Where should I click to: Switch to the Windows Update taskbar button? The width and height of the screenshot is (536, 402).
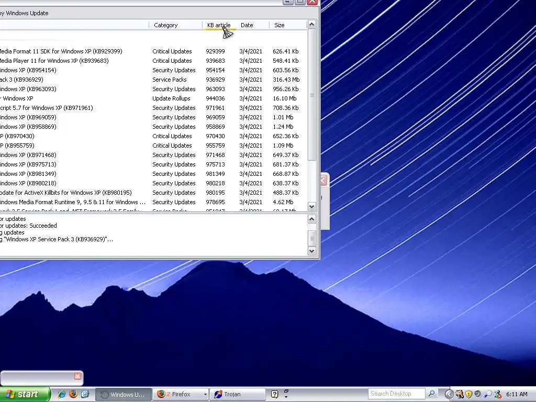click(122, 395)
